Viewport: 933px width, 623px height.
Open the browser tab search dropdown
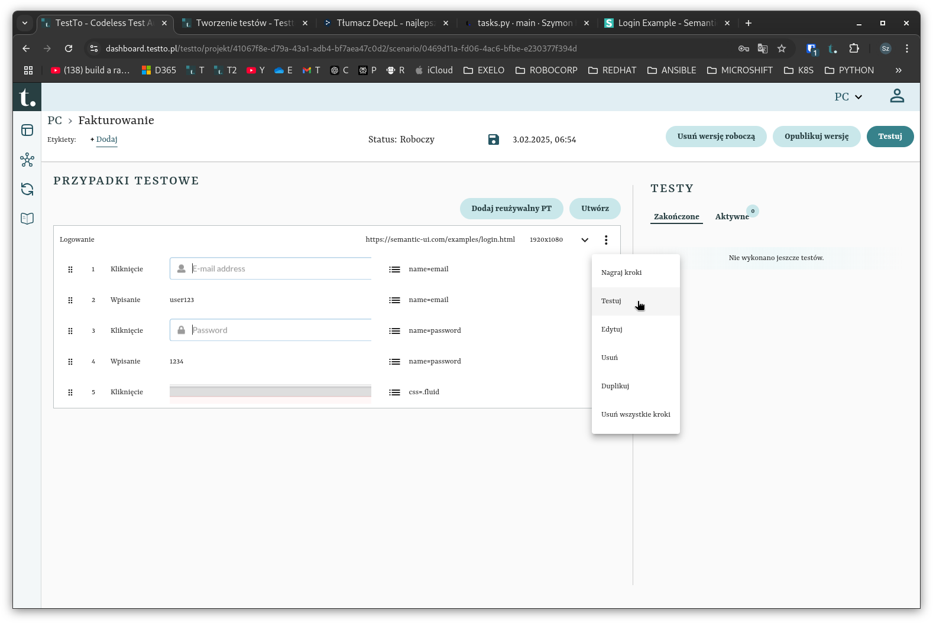click(25, 23)
